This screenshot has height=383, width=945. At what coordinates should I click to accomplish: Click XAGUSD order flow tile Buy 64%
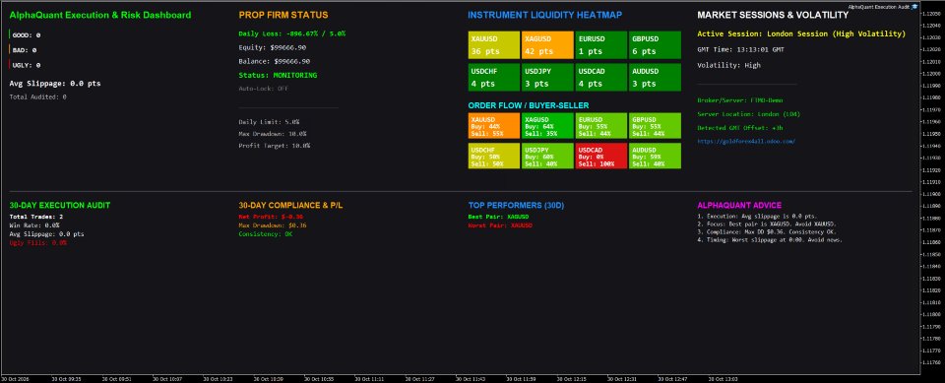click(547, 126)
